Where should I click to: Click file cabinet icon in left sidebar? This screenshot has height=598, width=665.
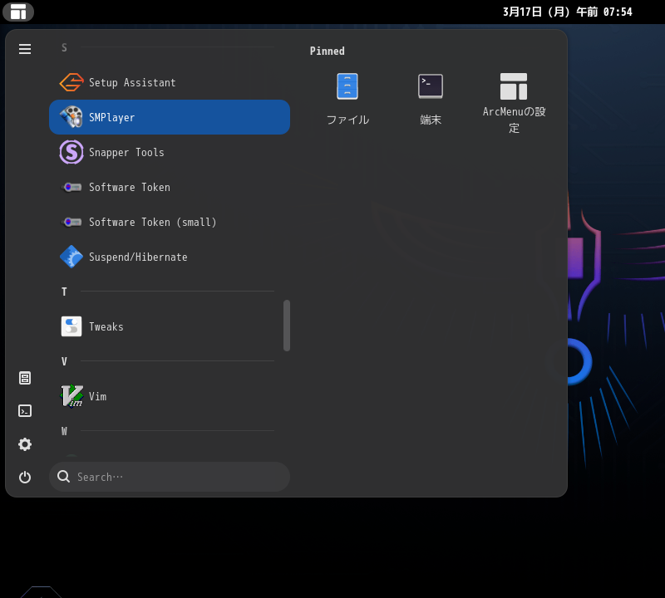[x=25, y=378]
